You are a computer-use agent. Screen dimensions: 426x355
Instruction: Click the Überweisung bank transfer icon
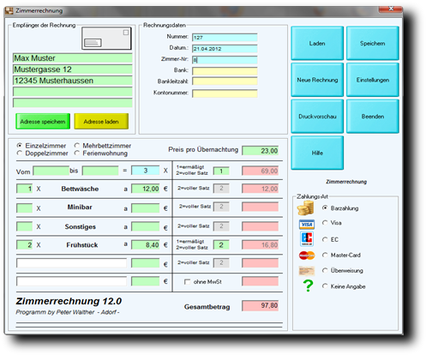coord(307,271)
